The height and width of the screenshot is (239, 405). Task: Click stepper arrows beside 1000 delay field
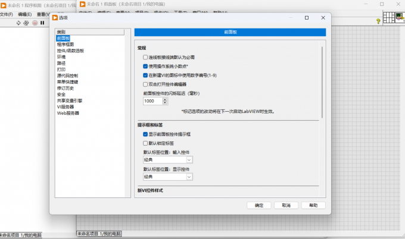click(165, 101)
